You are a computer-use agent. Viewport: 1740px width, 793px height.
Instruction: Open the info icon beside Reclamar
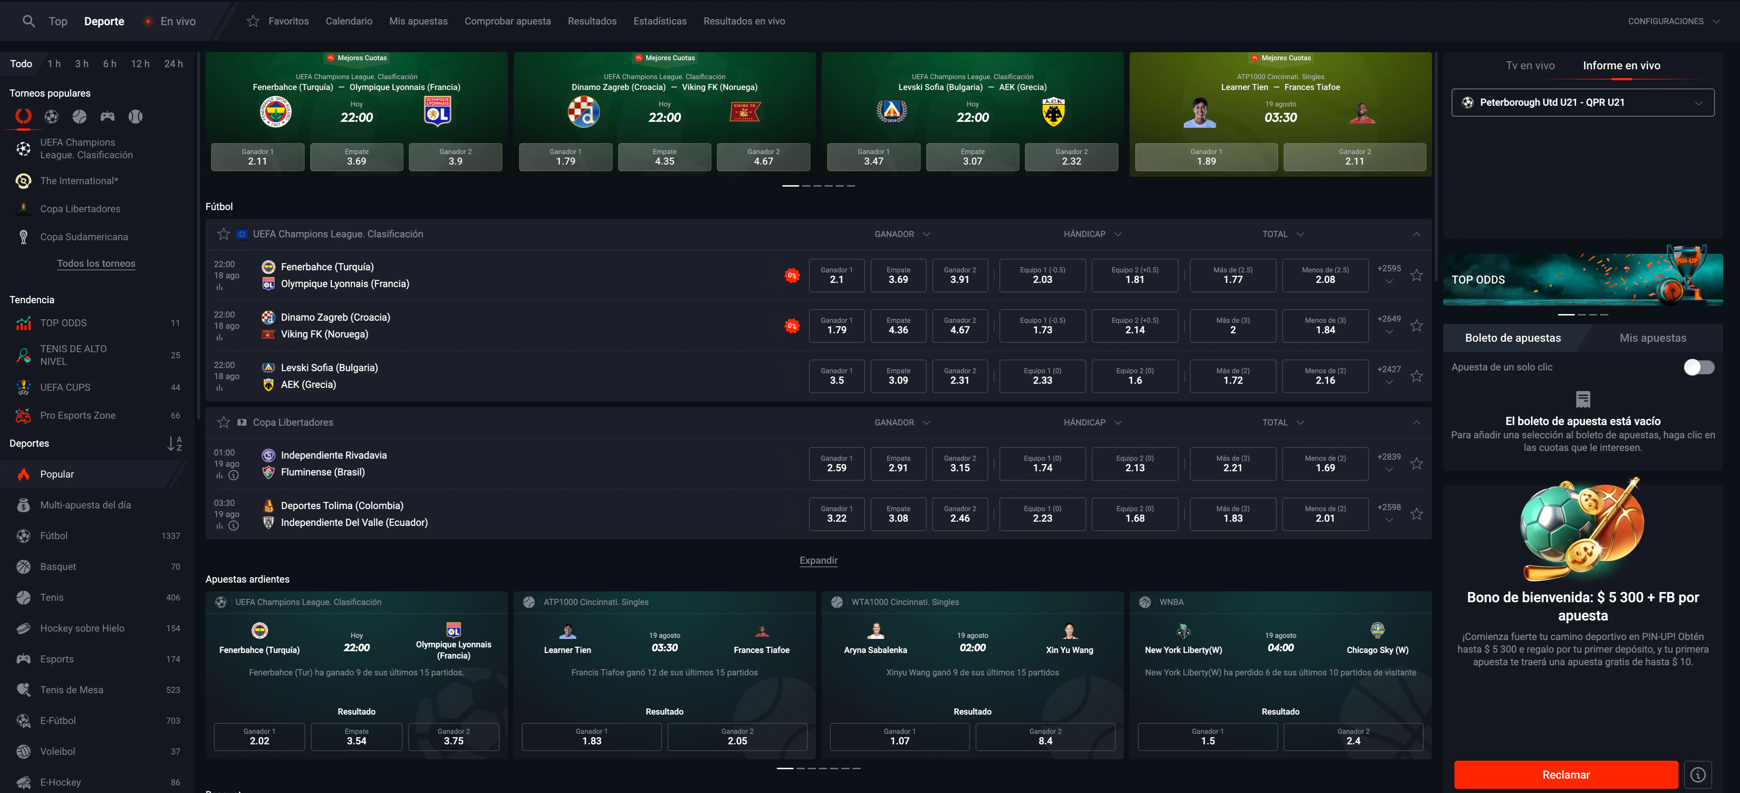tap(1698, 775)
